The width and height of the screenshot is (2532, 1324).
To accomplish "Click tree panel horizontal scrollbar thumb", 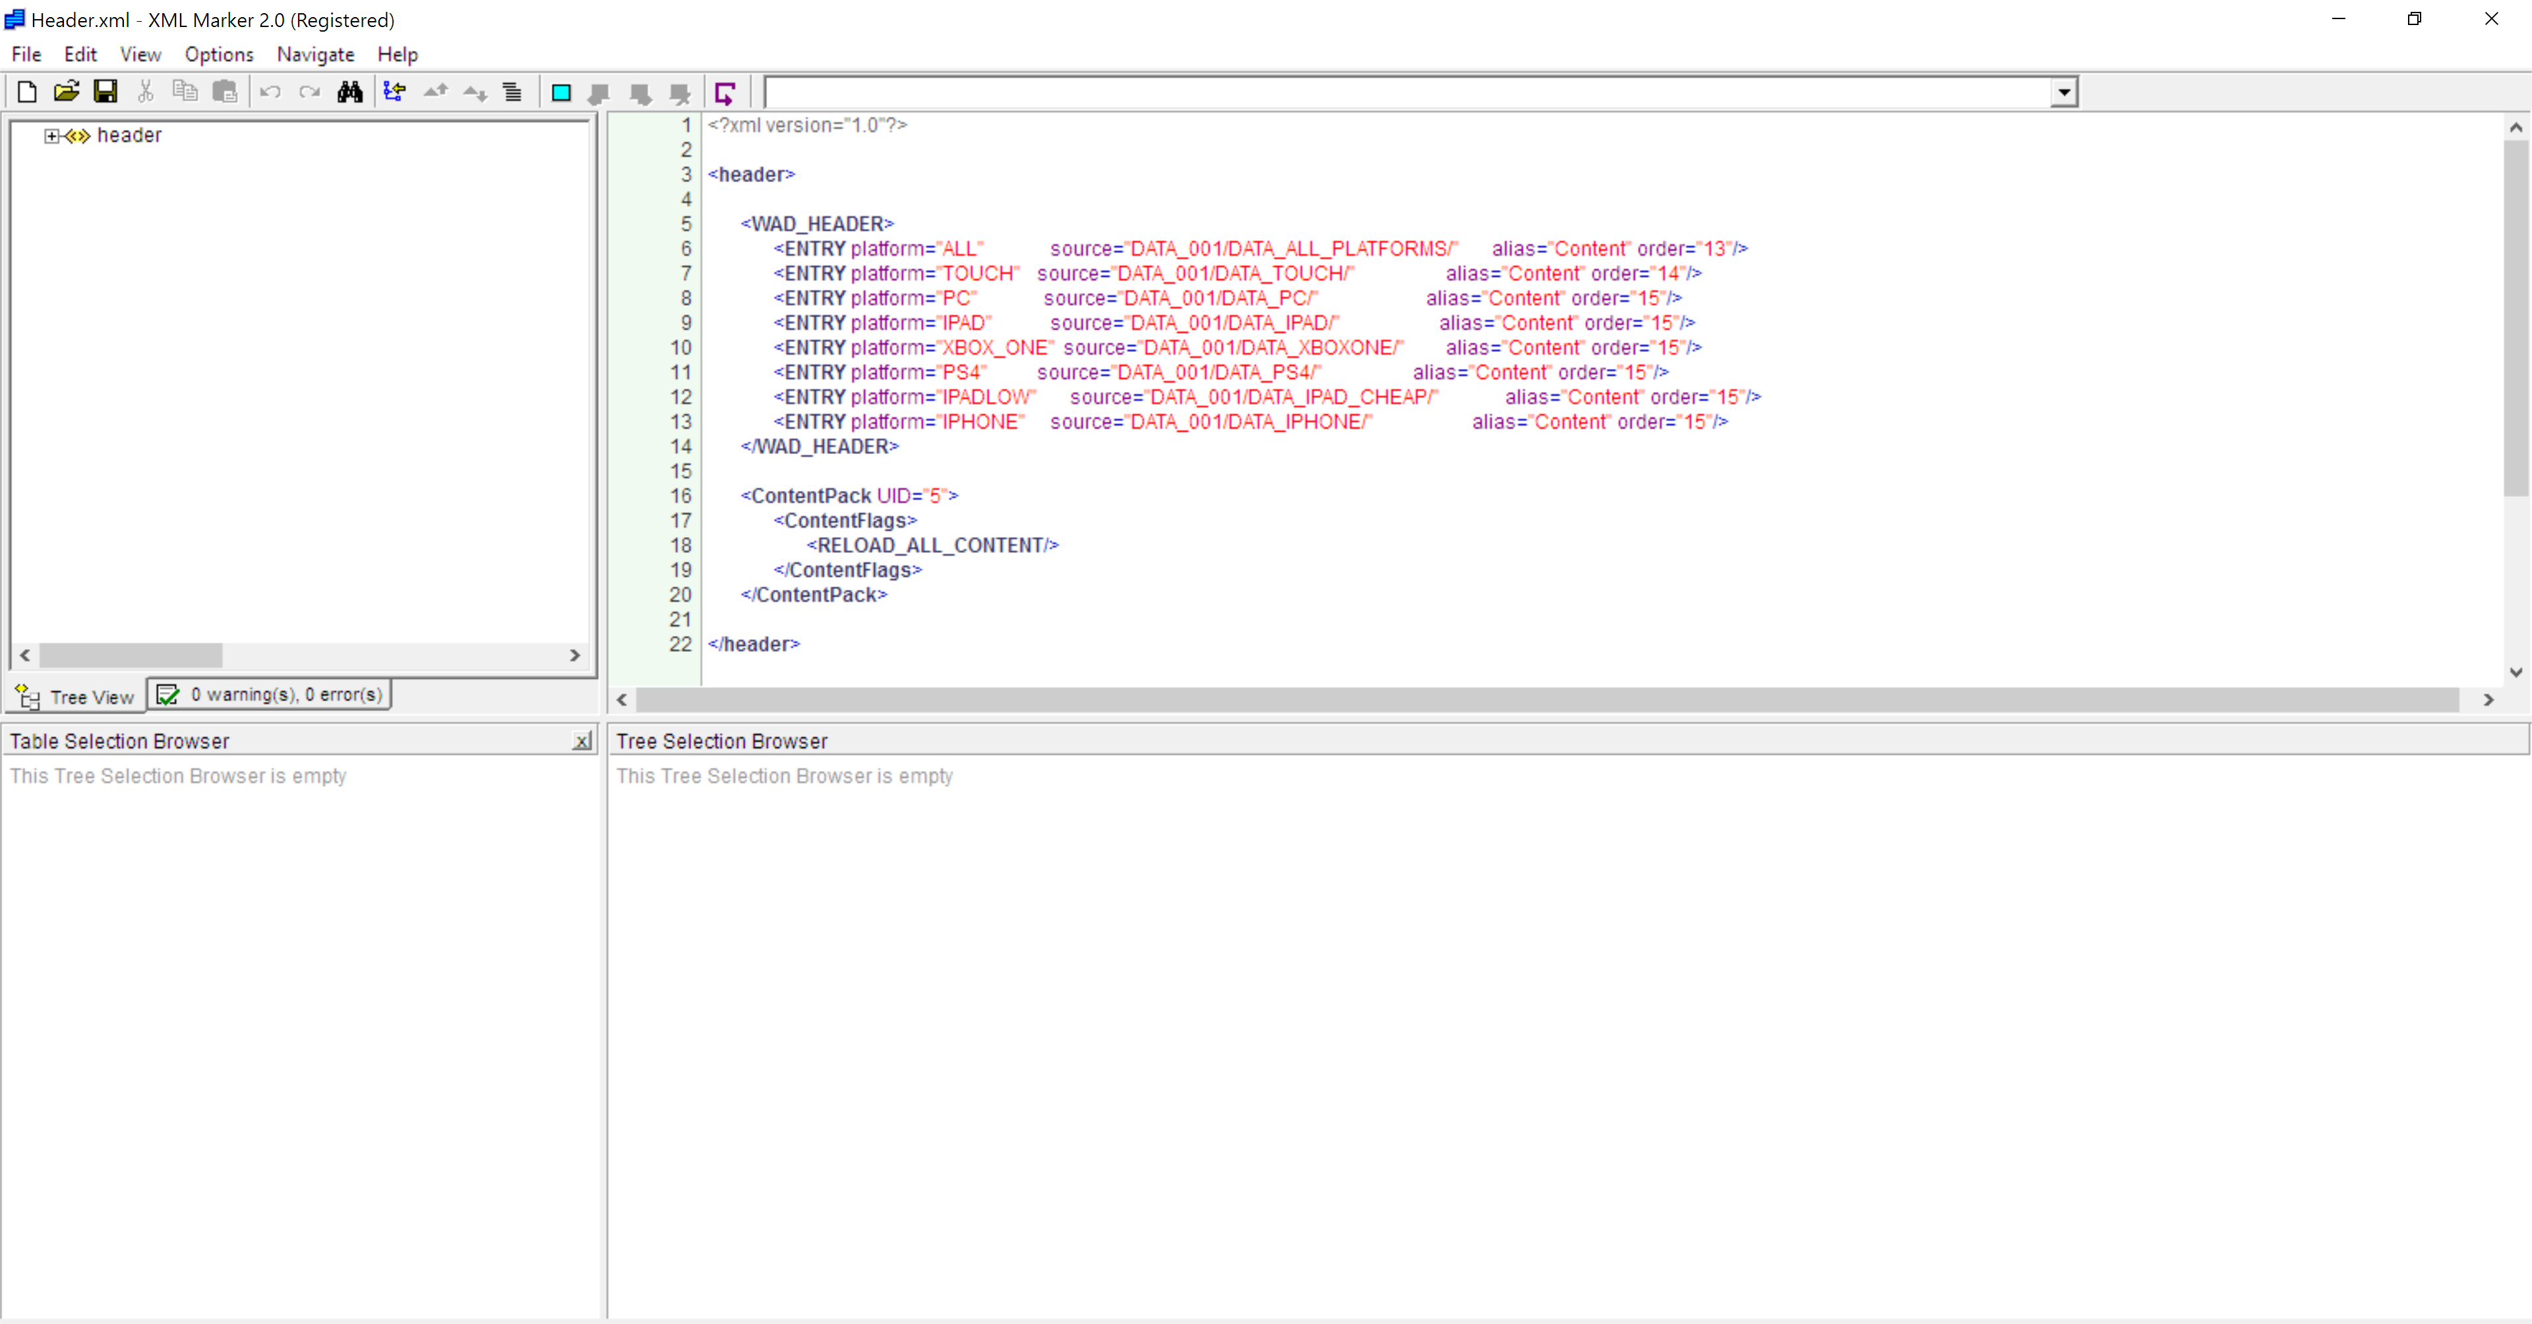I will click(131, 655).
